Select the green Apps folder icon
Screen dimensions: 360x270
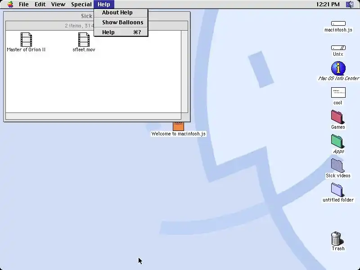(337, 141)
